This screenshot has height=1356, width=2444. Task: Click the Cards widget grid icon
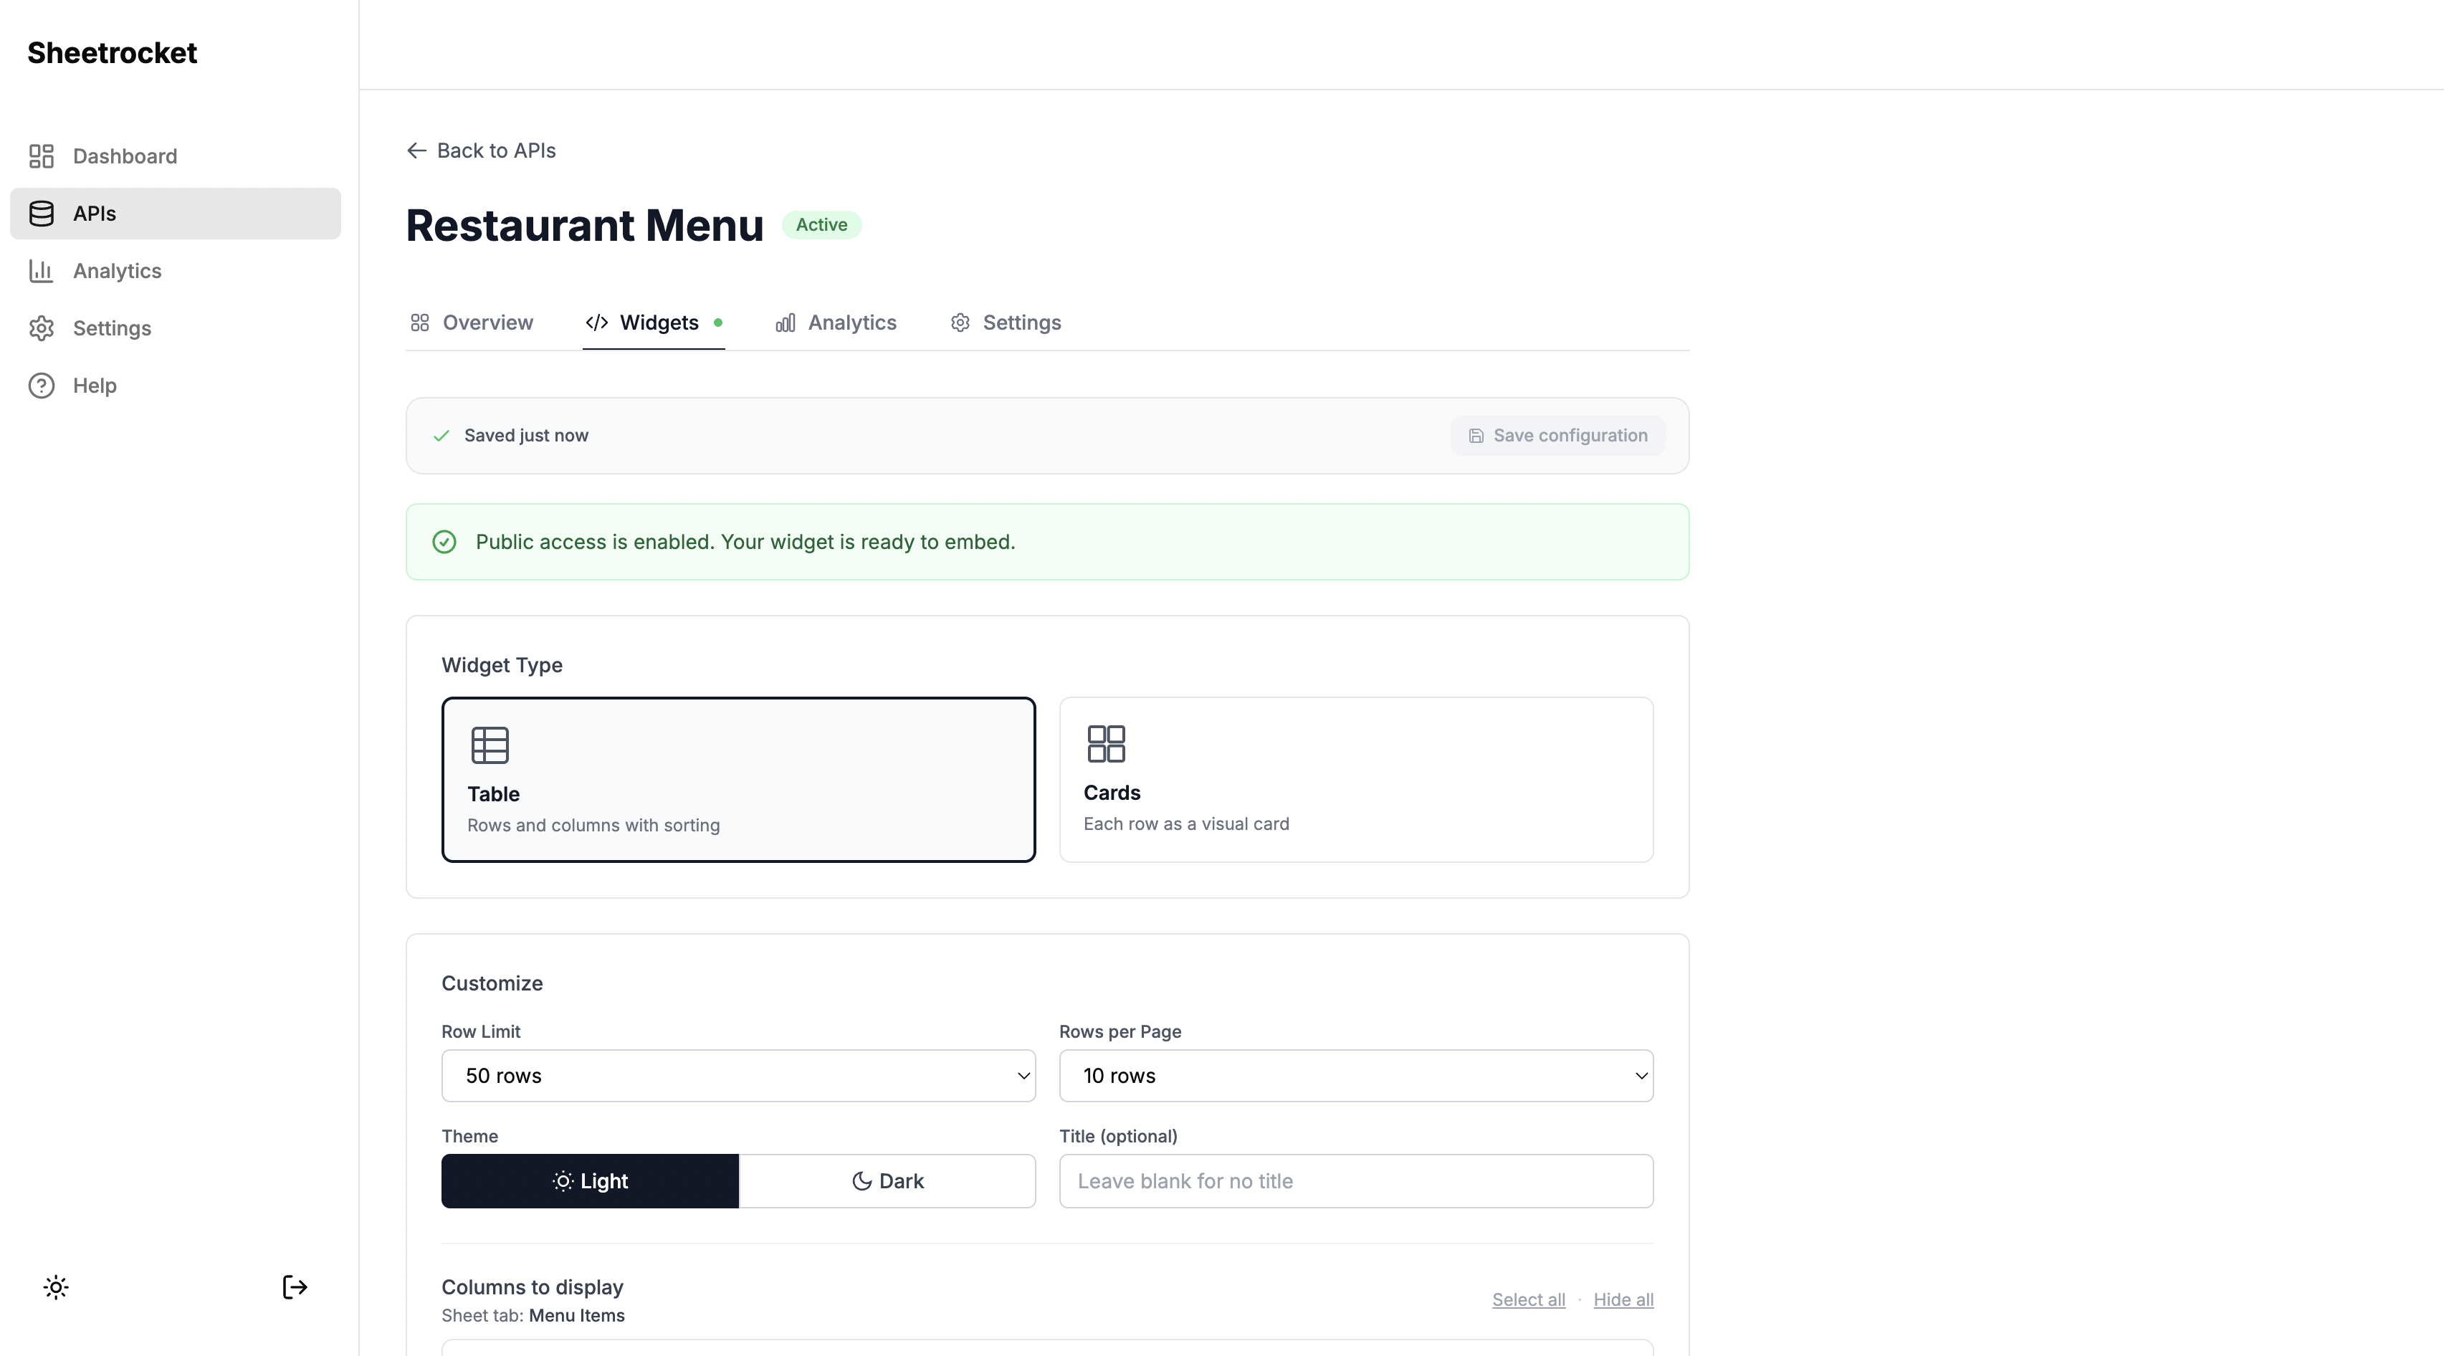[x=1107, y=744]
